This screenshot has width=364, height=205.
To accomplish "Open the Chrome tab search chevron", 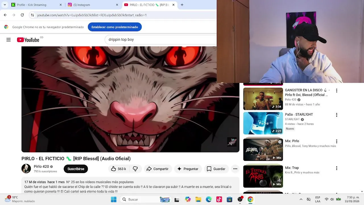I will pyautogui.click(x=5, y=5).
